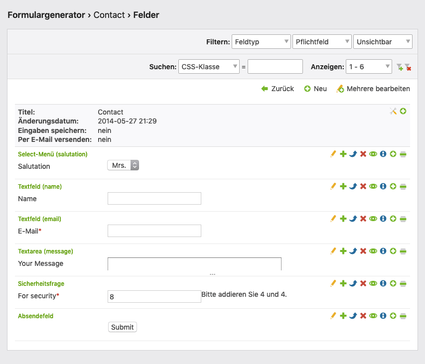Hide the Sicherheitsfrage field via eye icon
Screen dimensions: 425x364
coord(373,283)
